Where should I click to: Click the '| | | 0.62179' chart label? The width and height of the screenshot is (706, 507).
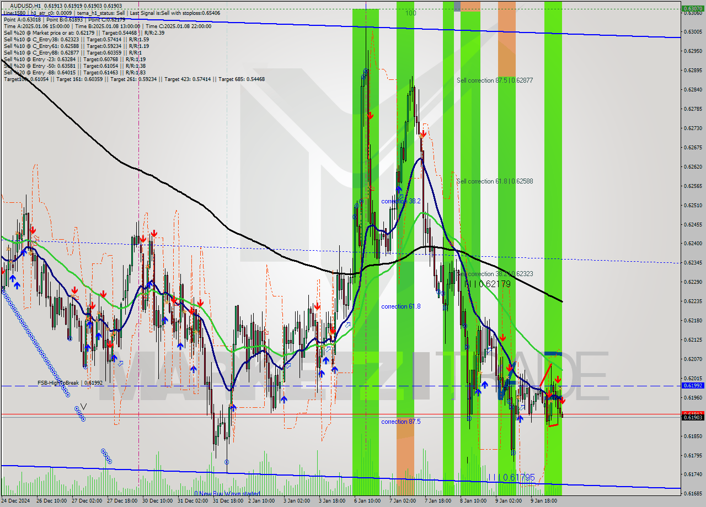point(488,284)
